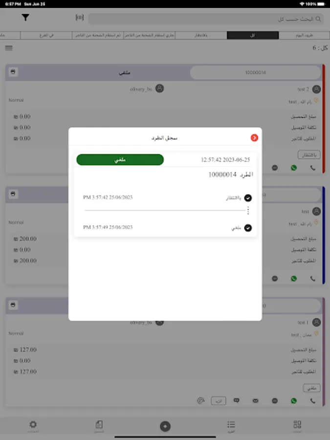330x440 pixels.
Task: Open WhatsApp icon on first package card
Action: (x=294, y=168)
